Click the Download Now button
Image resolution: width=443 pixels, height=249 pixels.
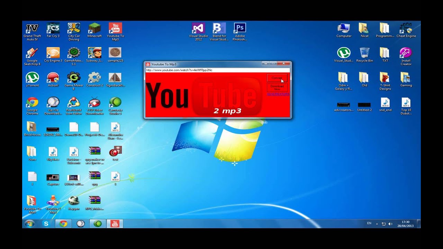pos(277,87)
